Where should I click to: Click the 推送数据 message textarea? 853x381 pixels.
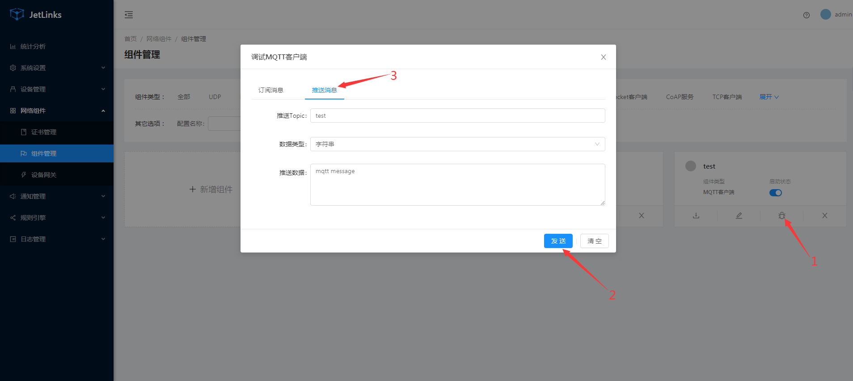pos(458,185)
